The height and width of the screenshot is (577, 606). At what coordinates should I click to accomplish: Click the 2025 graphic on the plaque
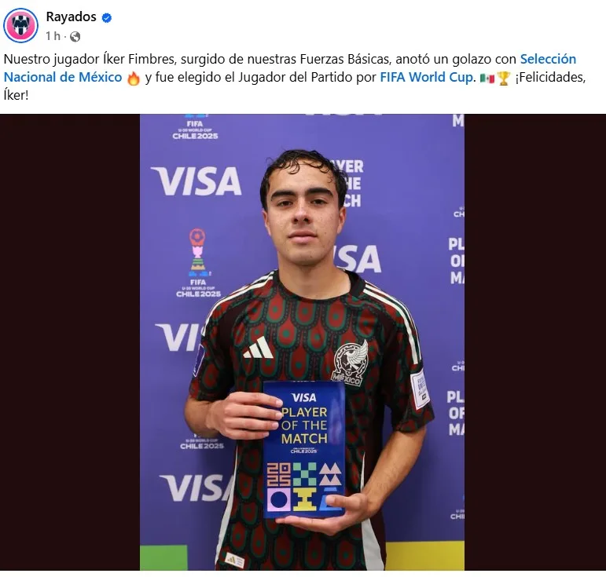[279, 474]
